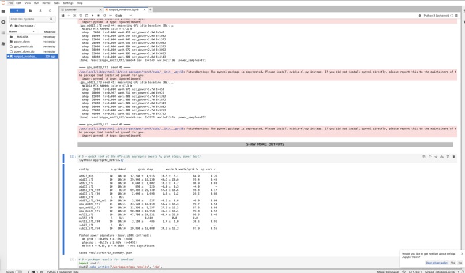The image size is (465, 273).
Task: Insert a cell below using plus icon
Action: coord(69,16)
